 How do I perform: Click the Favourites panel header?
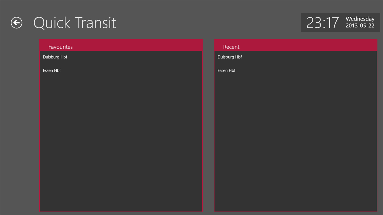[60, 47]
